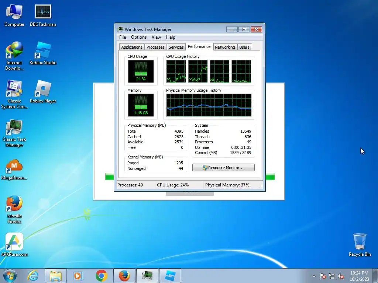Click the Threads value 636
The width and height of the screenshot is (378, 283).
248,137
